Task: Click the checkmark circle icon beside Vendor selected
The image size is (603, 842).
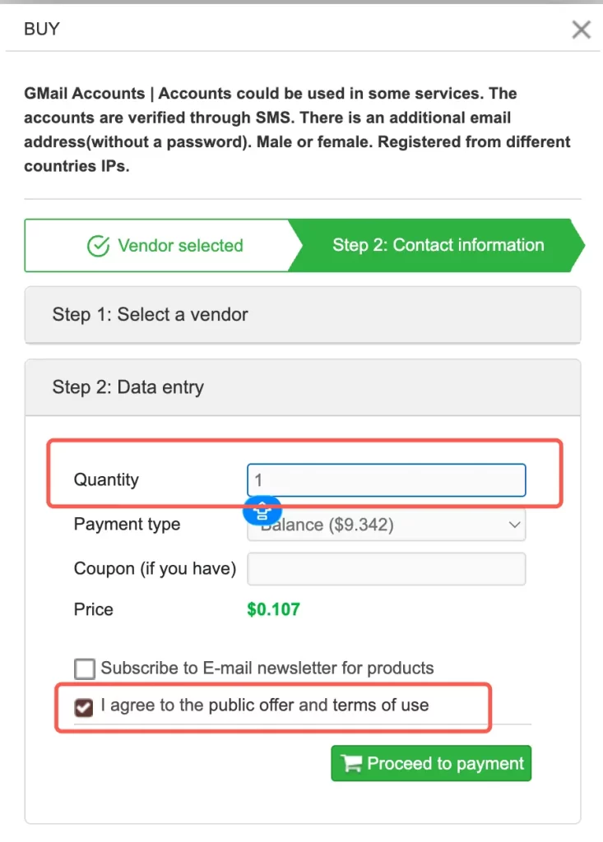Action: pos(98,246)
